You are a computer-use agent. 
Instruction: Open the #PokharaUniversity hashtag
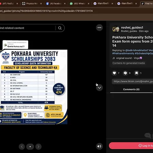click(x=123, y=53)
